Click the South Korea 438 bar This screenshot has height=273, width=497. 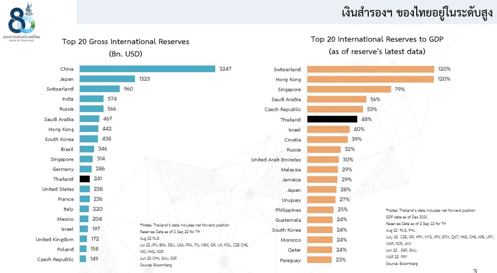[89, 139]
